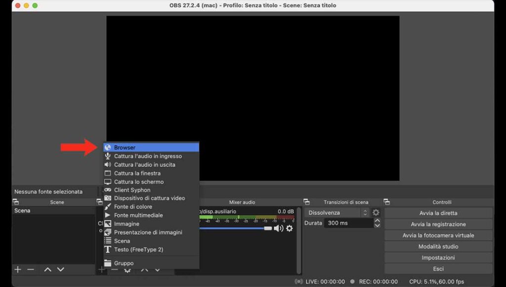Select the Scena row in Scene list
This screenshot has width=506, height=287.
tap(53, 210)
